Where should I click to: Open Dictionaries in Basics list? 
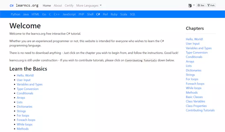click(x=24, y=107)
